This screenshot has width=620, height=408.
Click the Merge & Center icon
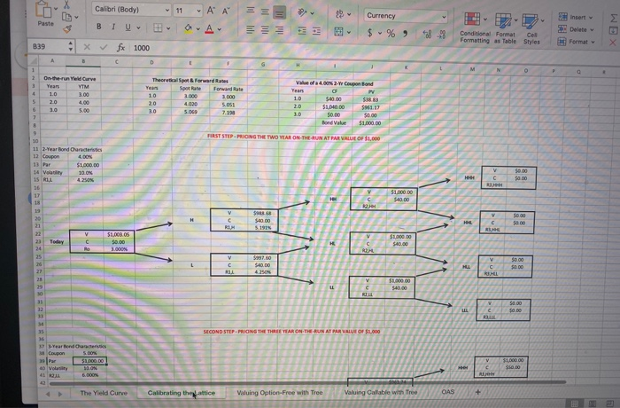click(x=338, y=32)
